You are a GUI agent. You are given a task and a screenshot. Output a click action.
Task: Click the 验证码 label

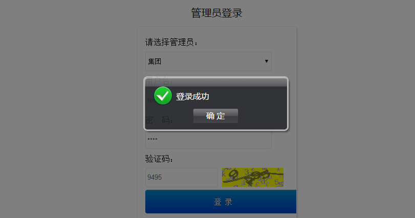click(159, 159)
